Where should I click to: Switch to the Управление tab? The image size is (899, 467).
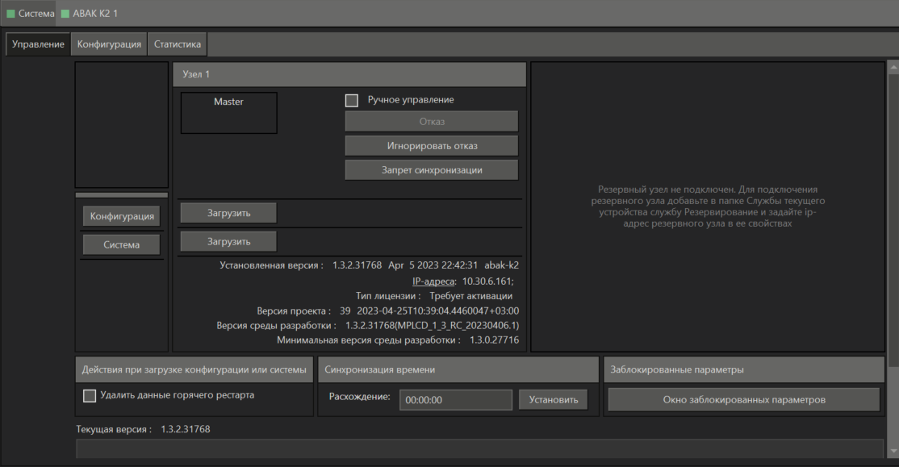click(38, 44)
